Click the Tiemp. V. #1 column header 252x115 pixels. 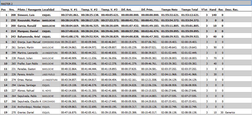[x=70, y=10]
